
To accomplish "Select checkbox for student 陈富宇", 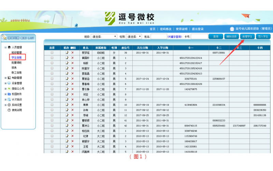I will 52,68.
